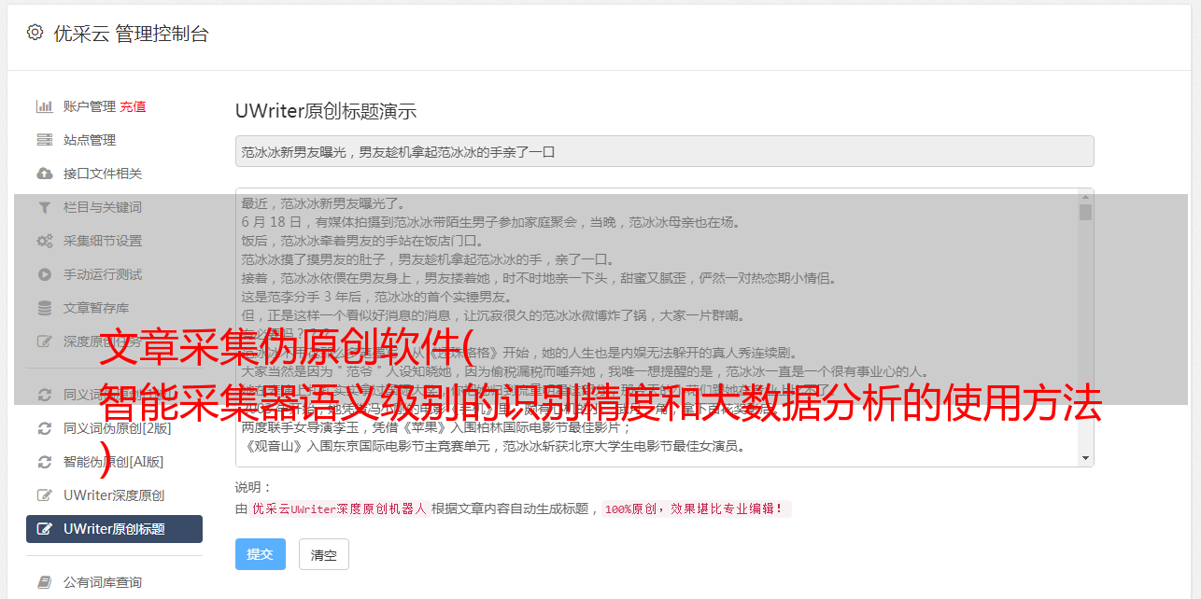Viewport: 1201px width, 599px height.
Task: Open 账户管理 bar chart icon
Action: point(44,106)
